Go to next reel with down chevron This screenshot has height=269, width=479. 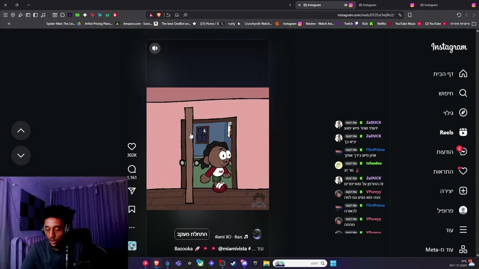[21, 155]
